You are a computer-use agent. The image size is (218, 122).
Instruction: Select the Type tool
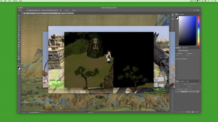coord(19,52)
